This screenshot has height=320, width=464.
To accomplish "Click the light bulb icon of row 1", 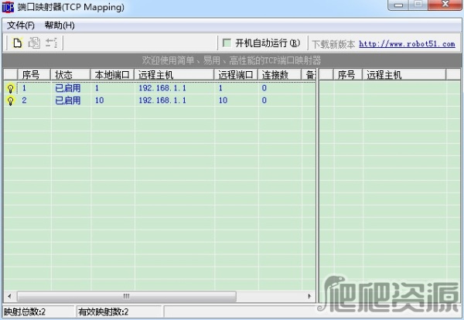I will coord(10,88).
